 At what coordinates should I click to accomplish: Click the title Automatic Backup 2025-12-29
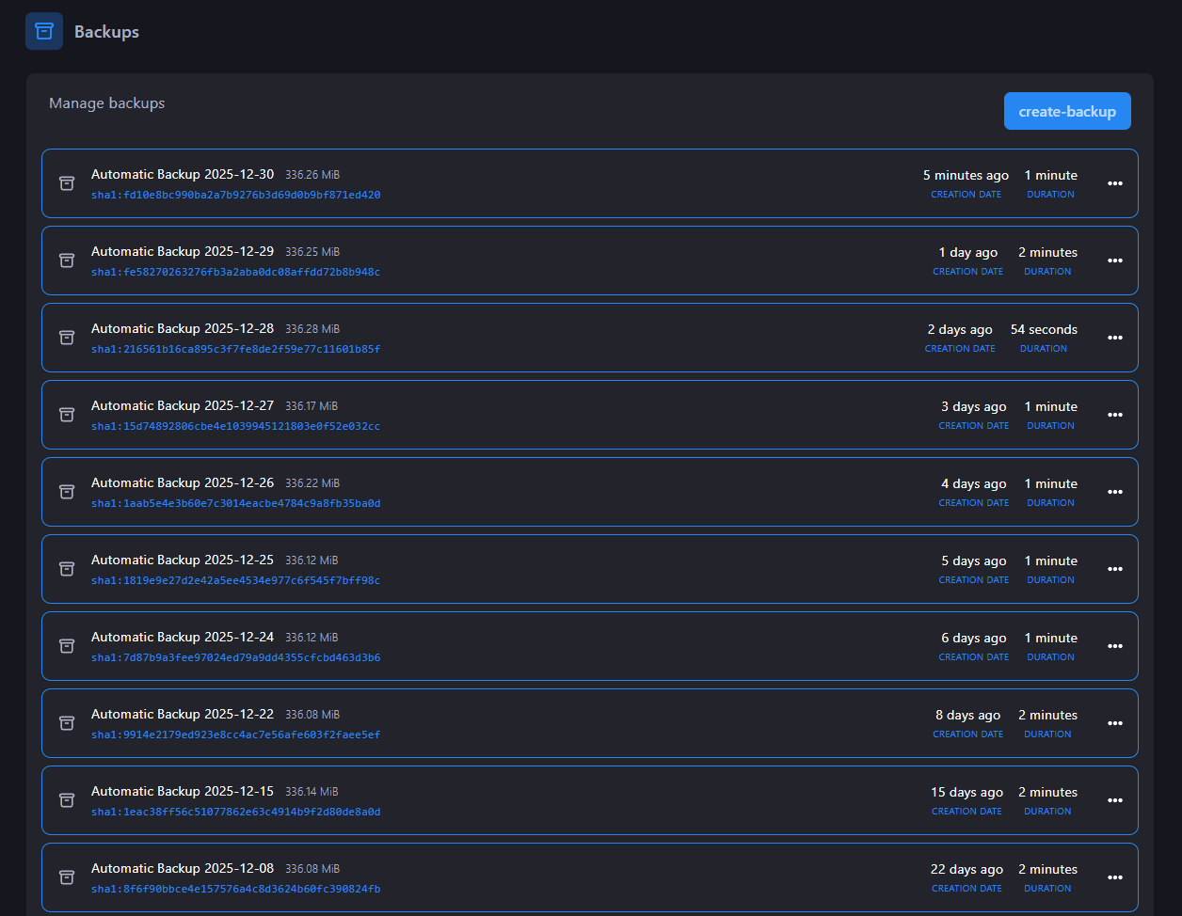click(x=183, y=251)
